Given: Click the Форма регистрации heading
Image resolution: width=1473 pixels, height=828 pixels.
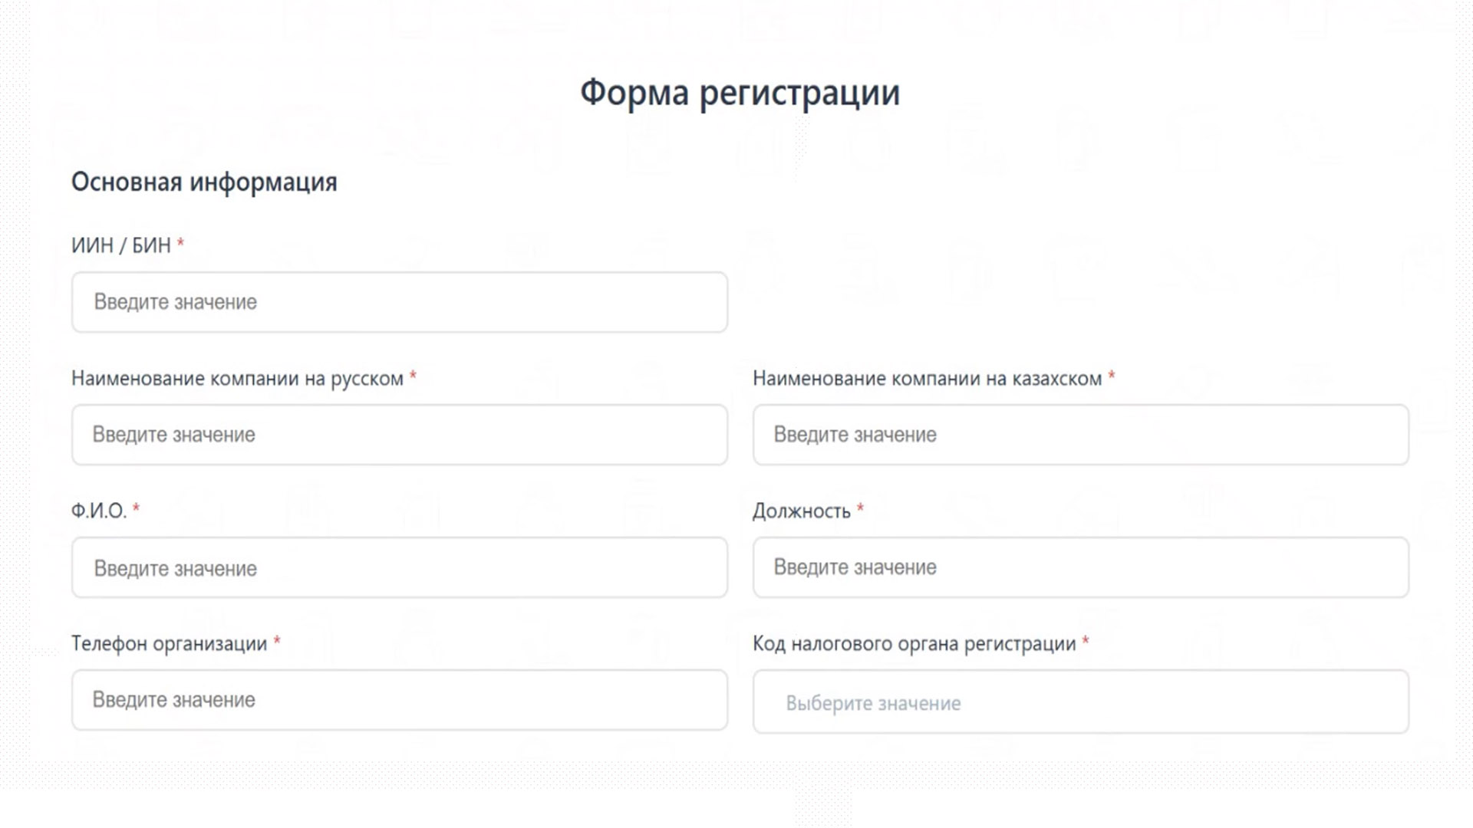Looking at the screenshot, I should pyautogui.click(x=739, y=93).
